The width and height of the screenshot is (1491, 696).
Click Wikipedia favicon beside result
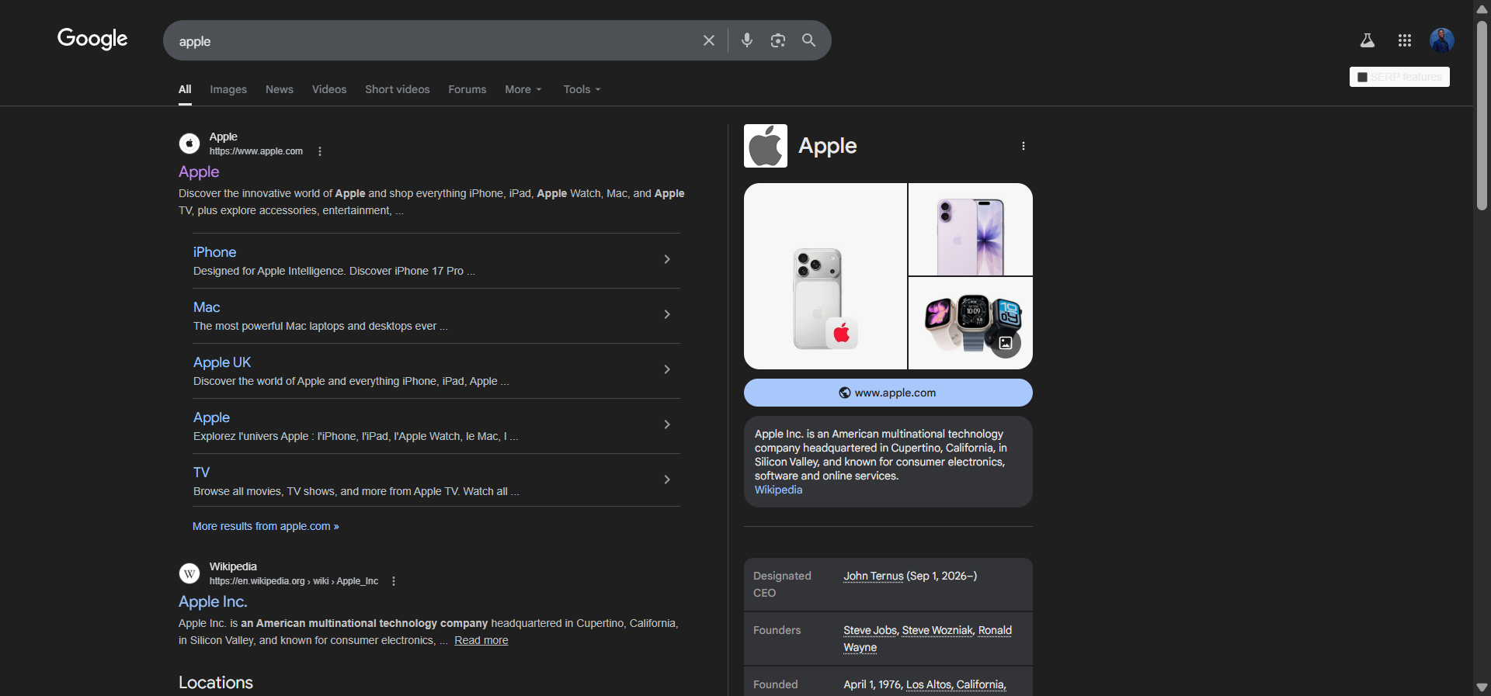(x=189, y=573)
